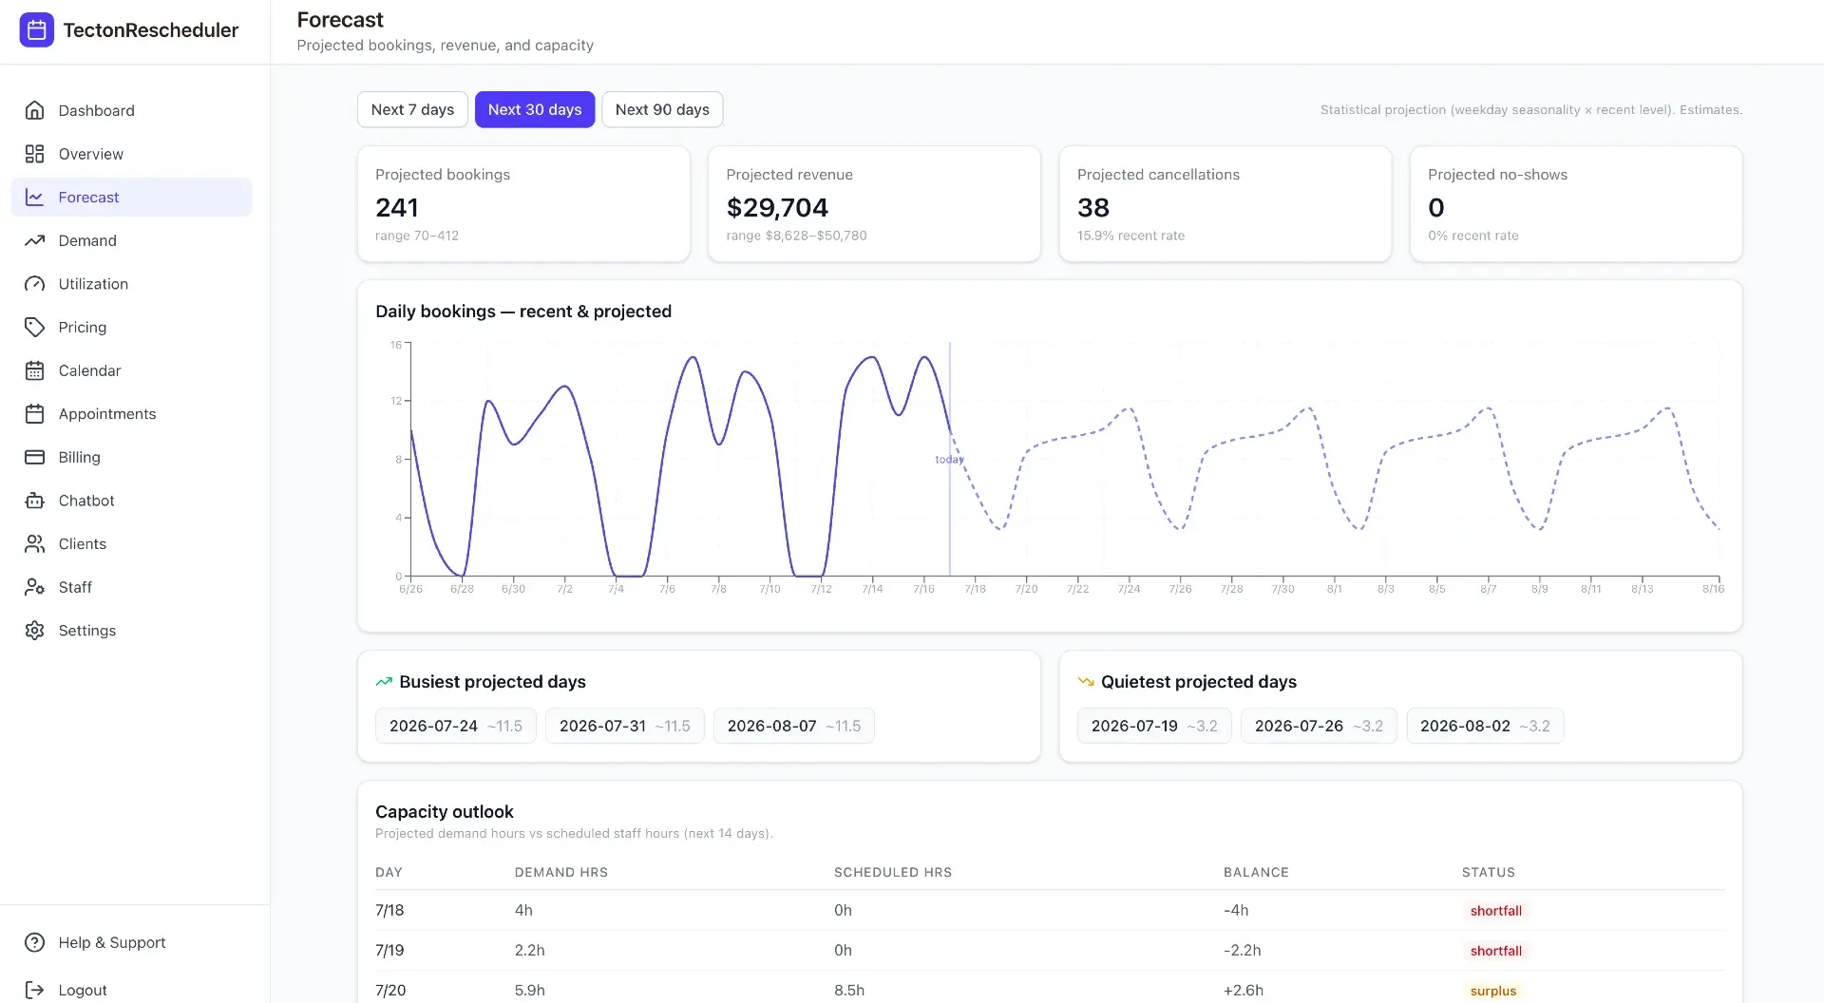Select quietest day chip 2026-07-26

point(1319,726)
